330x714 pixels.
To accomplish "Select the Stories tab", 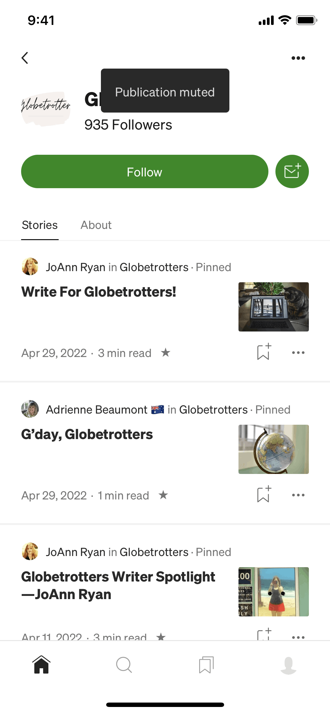I will tap(40, 225).
